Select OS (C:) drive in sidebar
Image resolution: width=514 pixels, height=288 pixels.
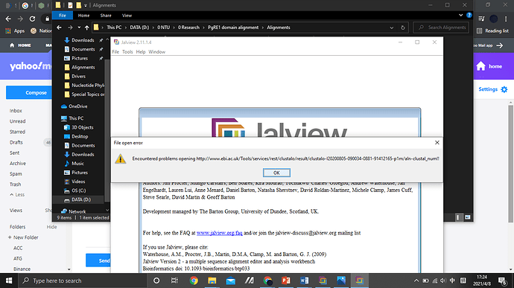pyautogui.click(x=78, y=191)
